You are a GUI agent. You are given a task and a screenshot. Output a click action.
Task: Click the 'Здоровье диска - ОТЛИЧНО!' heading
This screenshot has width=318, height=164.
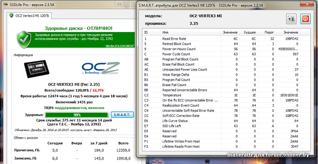pyautogui.click(x=78, y=28)
